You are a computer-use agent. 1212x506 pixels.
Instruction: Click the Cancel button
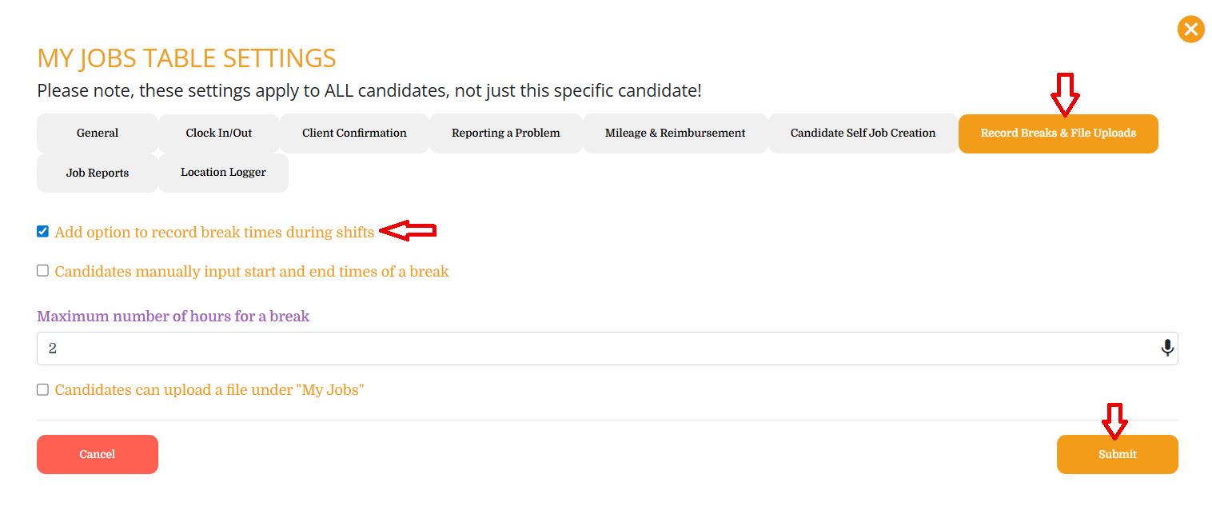[x=98, y=454]
